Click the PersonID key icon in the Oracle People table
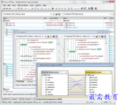This screenshot has width=120, height=105. 46,90
